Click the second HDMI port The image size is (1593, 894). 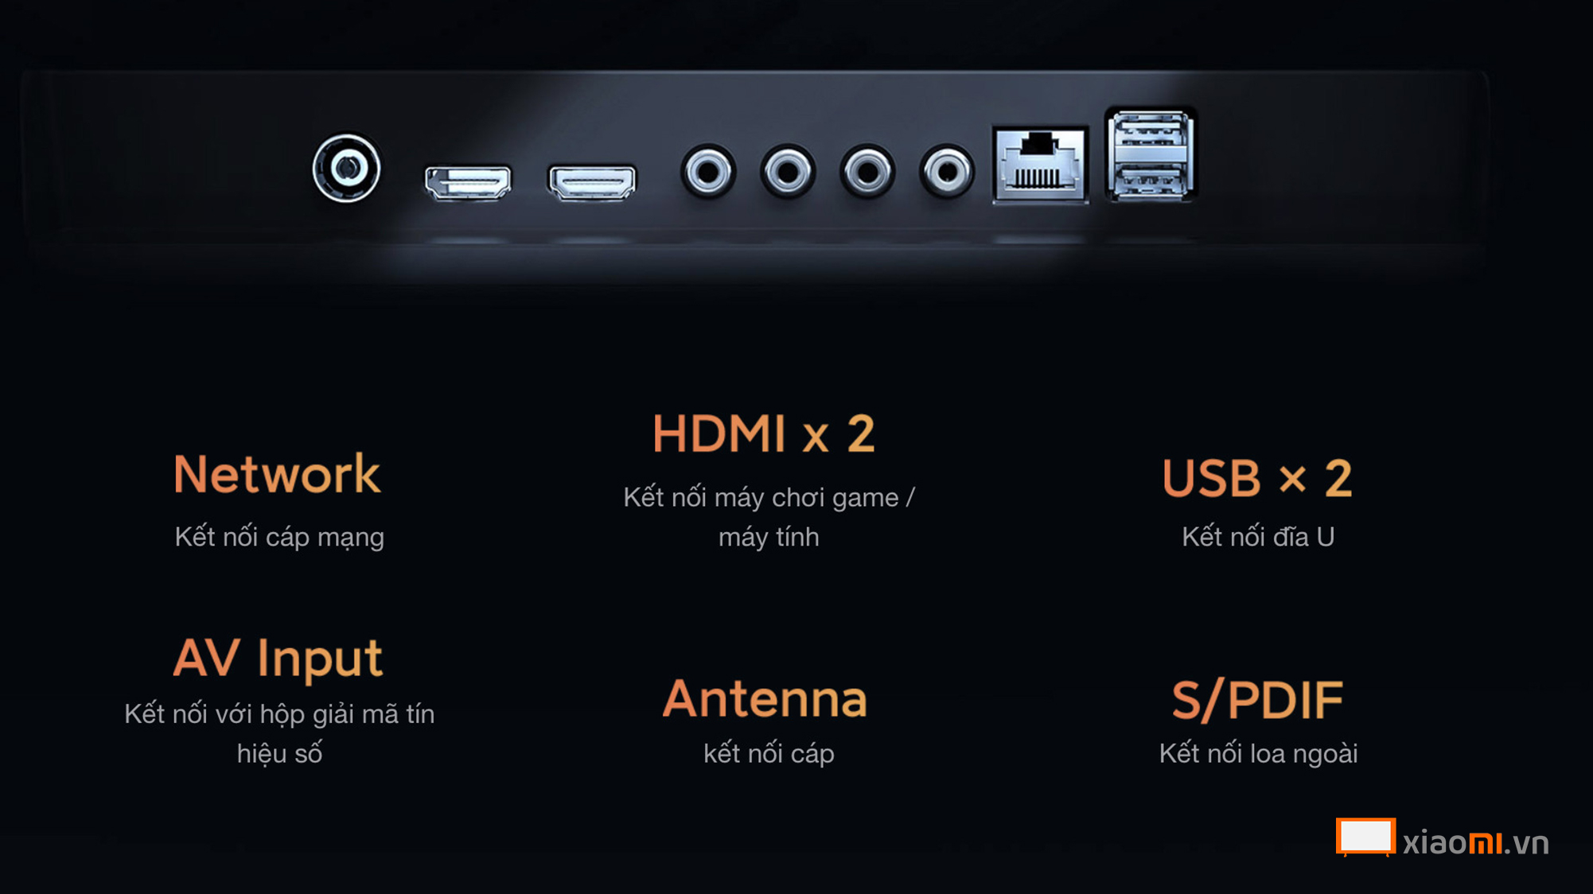[592, 182]
